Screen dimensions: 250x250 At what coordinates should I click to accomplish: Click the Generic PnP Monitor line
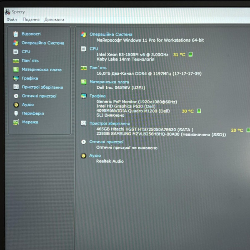coord(137,102)
